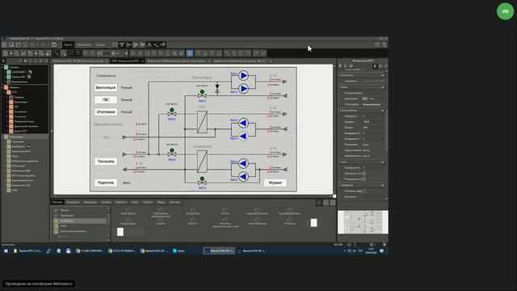This screenshot has width=517, height=291.
Task: Click the Ручной label next to Вентиляция
Action: click(126, 88)
